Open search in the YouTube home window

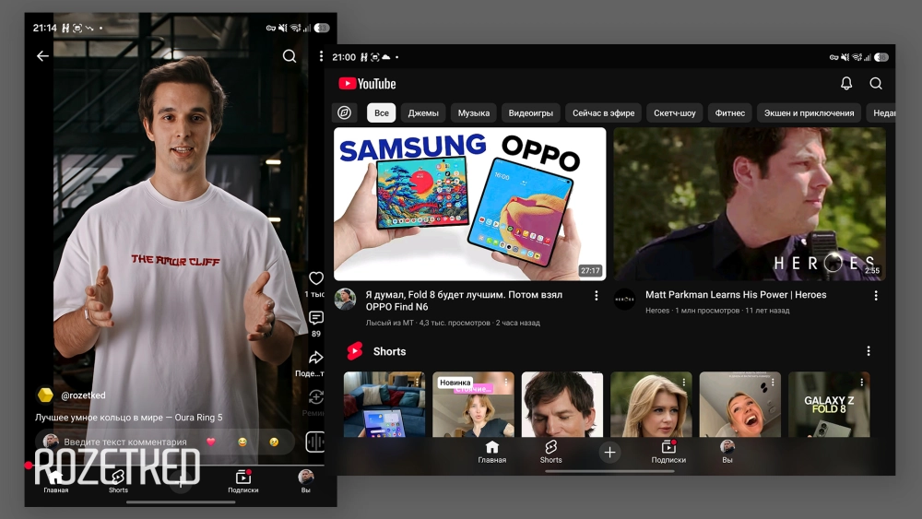[876, 84]
